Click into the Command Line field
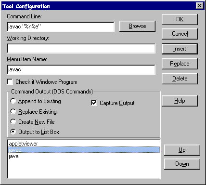 (x=61, y=27)
